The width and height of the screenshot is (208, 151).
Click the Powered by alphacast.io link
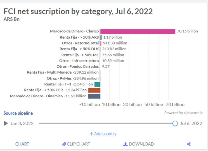183,113
